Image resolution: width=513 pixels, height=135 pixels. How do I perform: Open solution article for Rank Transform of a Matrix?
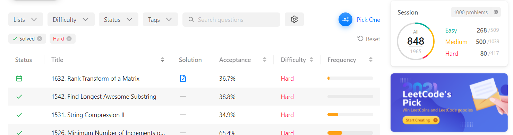[x=183, y=79]
